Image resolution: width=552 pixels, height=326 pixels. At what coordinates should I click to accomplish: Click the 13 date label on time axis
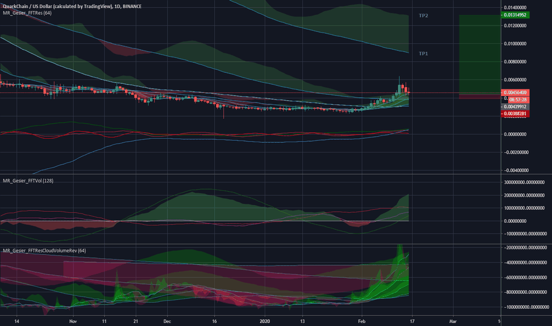click(303, 321)
